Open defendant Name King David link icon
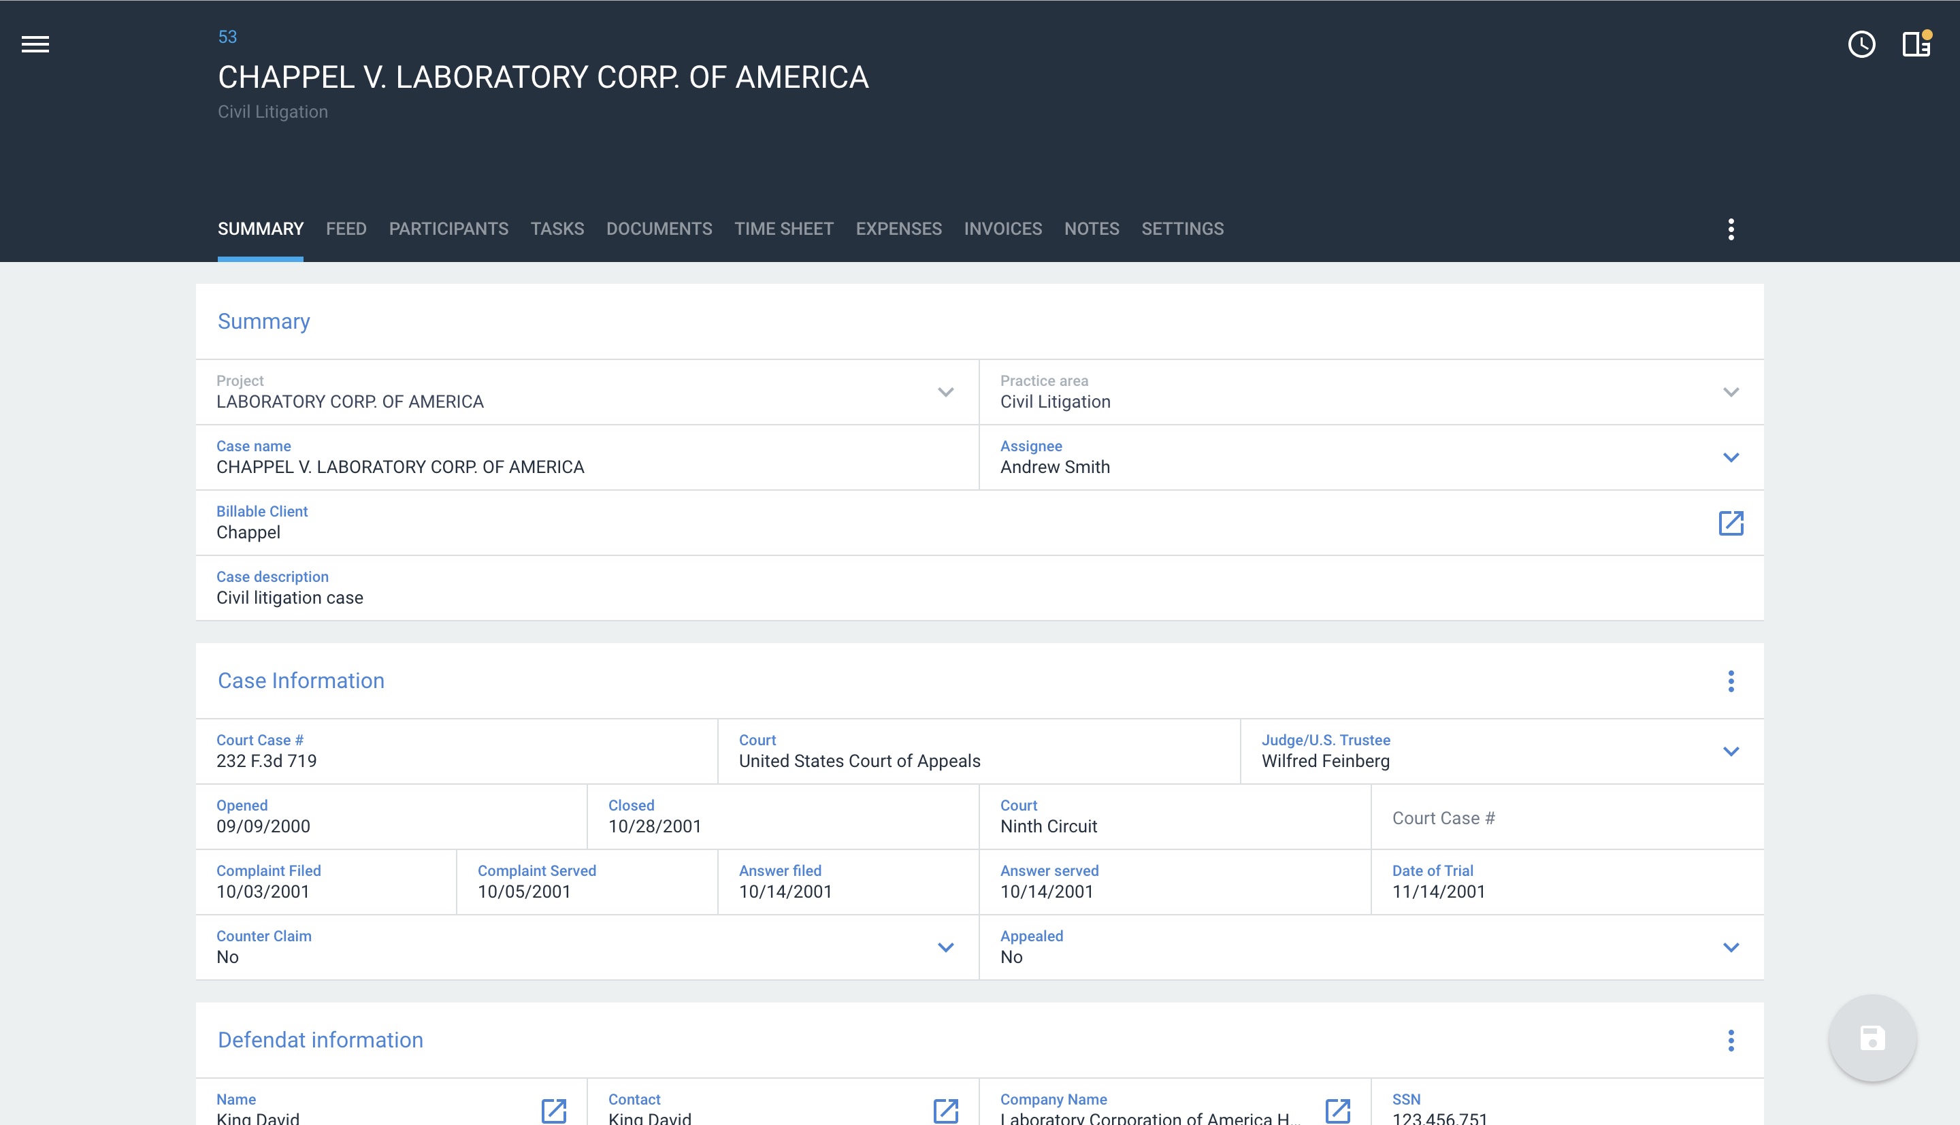This screenshot has width=1960, height=1125. pyautogui.click(x=554, y=1110)
